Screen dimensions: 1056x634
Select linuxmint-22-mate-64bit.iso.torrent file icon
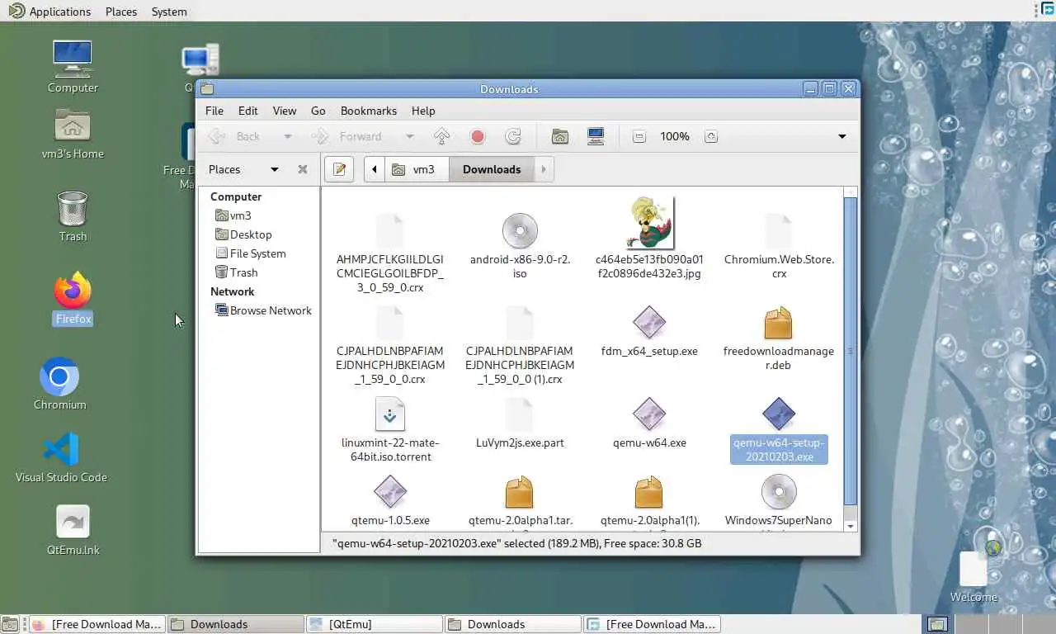[x=389, y=414]
